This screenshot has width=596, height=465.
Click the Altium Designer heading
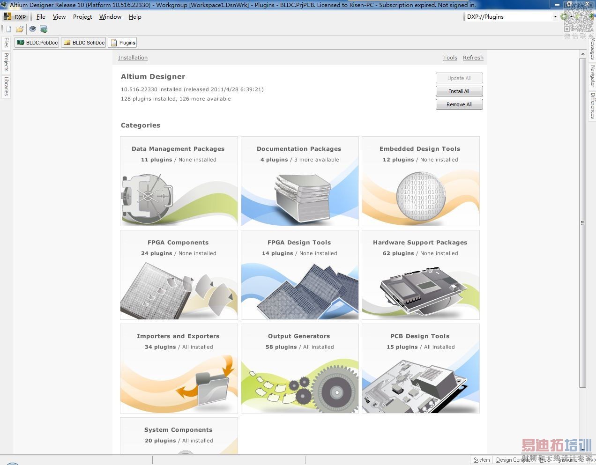[x=153, y=76]
